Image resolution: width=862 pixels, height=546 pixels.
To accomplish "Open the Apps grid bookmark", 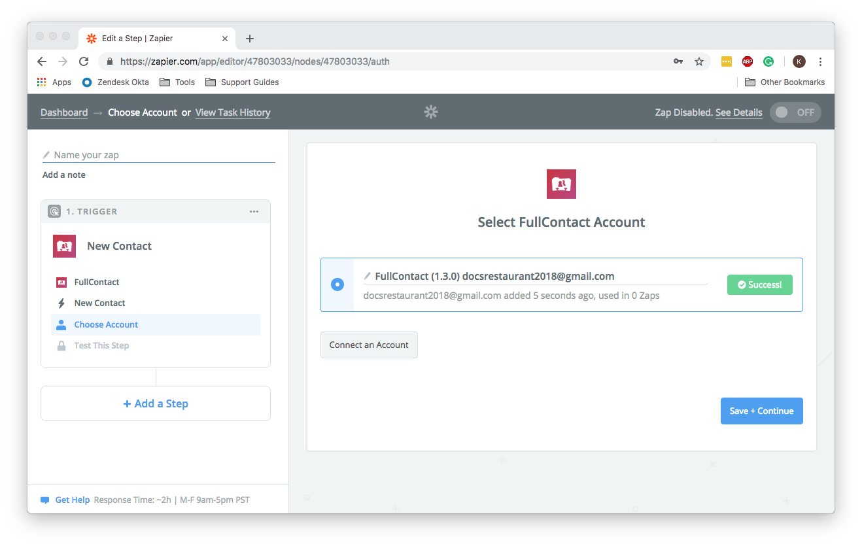I will click(x=54, y=82).
